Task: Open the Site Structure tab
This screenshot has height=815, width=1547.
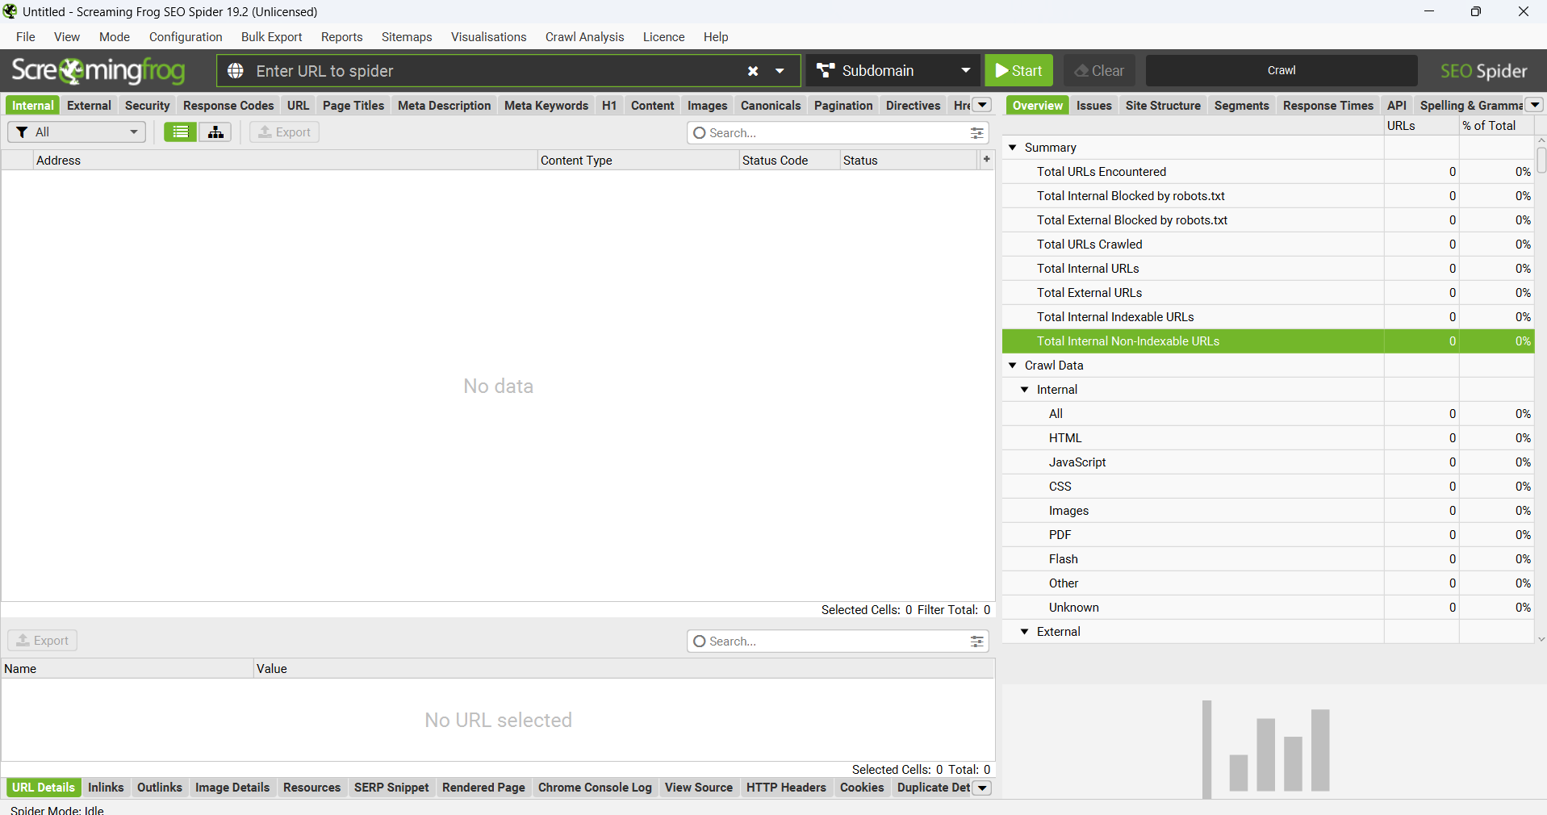Action: pos(1163,106)
